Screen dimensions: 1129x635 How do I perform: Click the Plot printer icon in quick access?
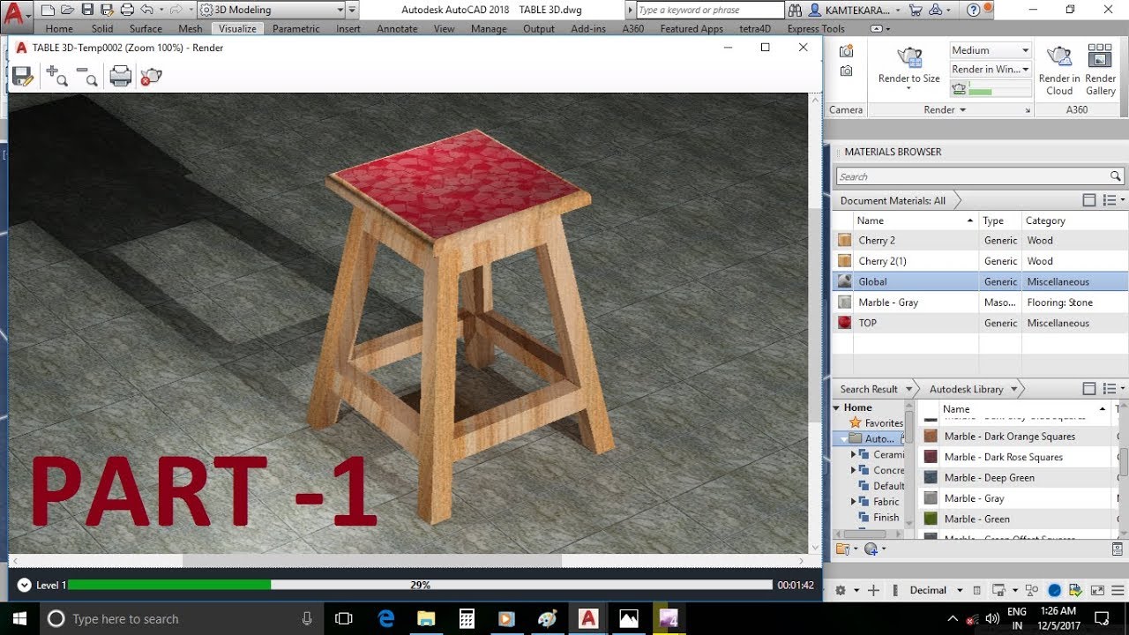(127, 10)
